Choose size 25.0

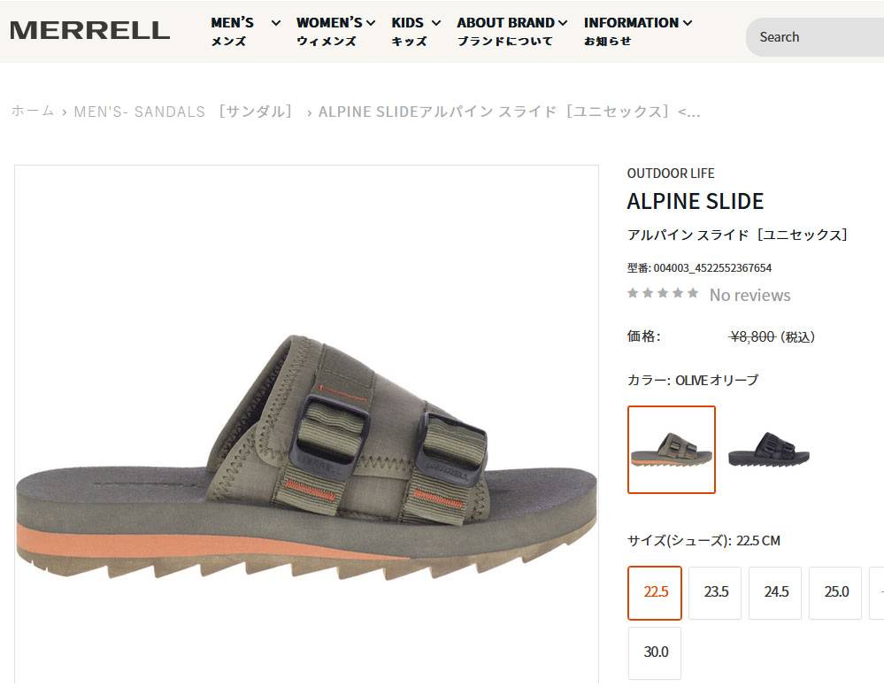pyautogui.click(x=835, y=593)
